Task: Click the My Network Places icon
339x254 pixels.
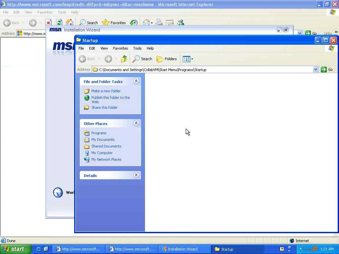Action: [87, 159]
